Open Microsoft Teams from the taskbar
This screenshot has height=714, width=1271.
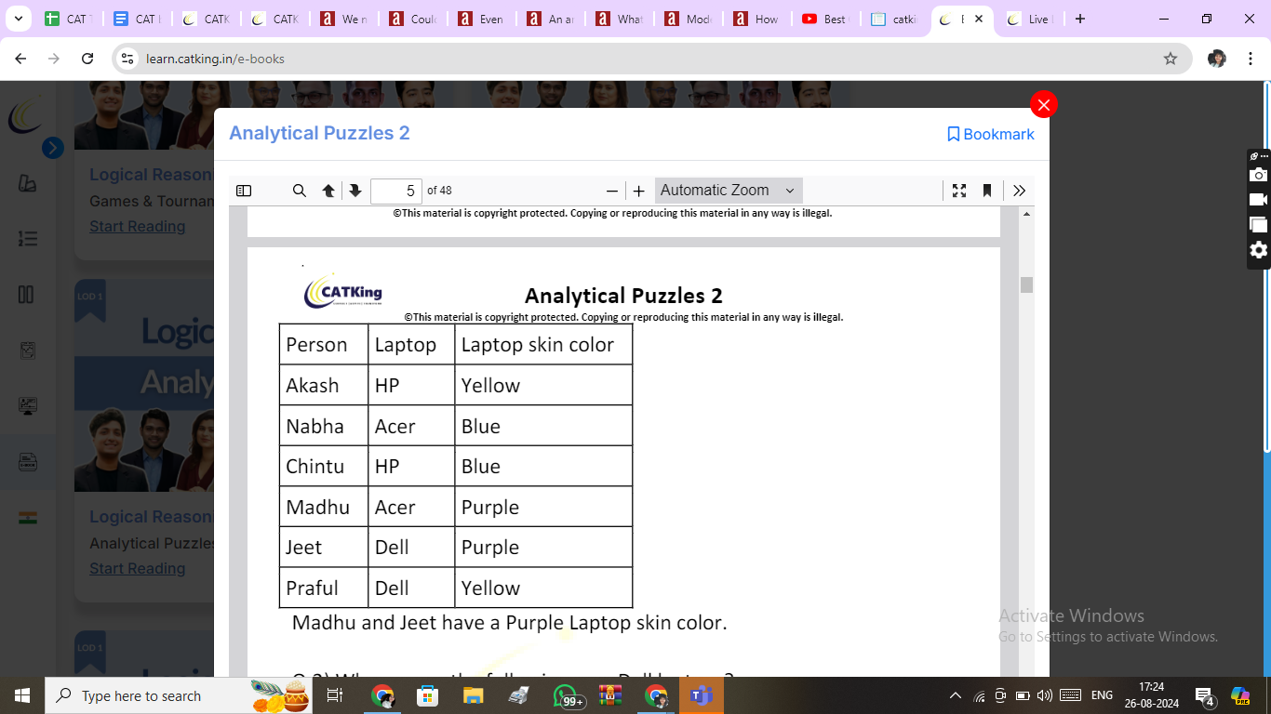(701, 695)
